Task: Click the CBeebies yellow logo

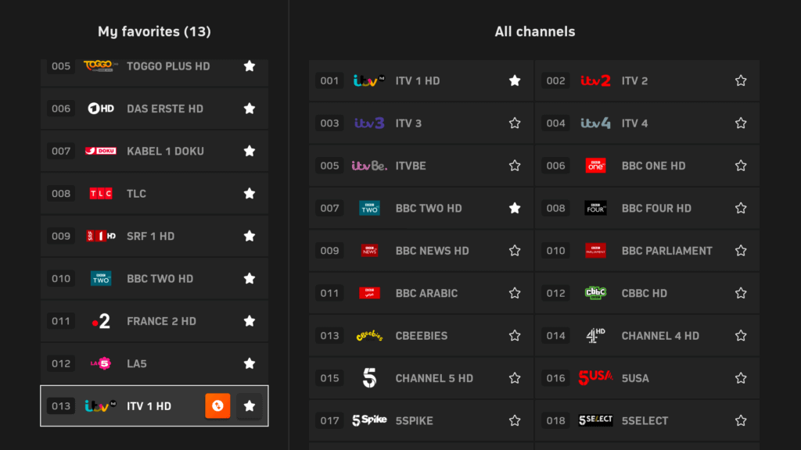Action: (369, 336)
